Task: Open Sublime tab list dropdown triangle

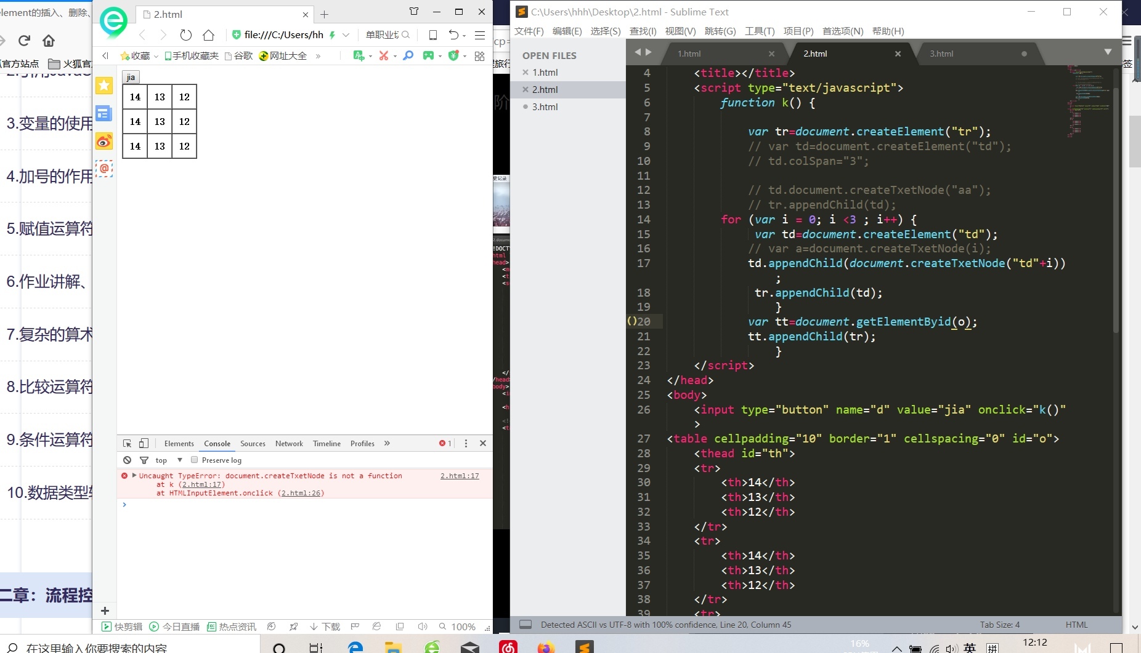Action: pyautogui.click(x=1108, y=52)
